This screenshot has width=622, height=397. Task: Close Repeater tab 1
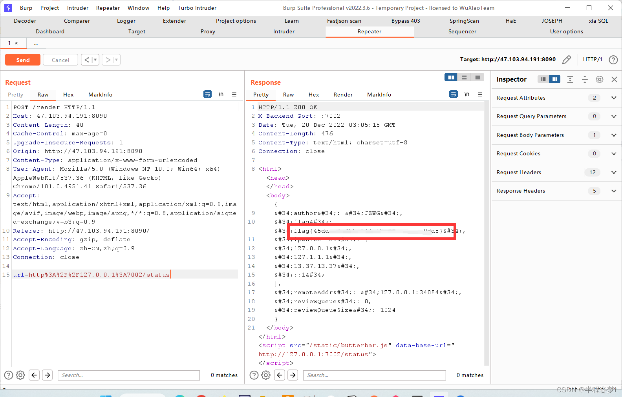[x=16, y=43]
